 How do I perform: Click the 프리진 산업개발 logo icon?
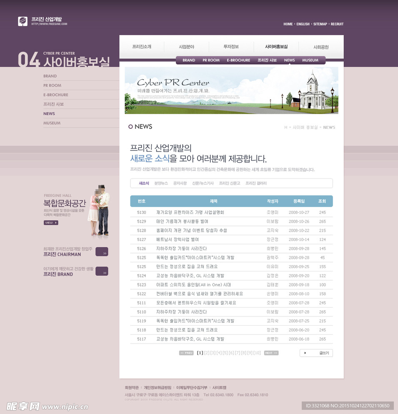pyautogui.click(x=23, y=21)
